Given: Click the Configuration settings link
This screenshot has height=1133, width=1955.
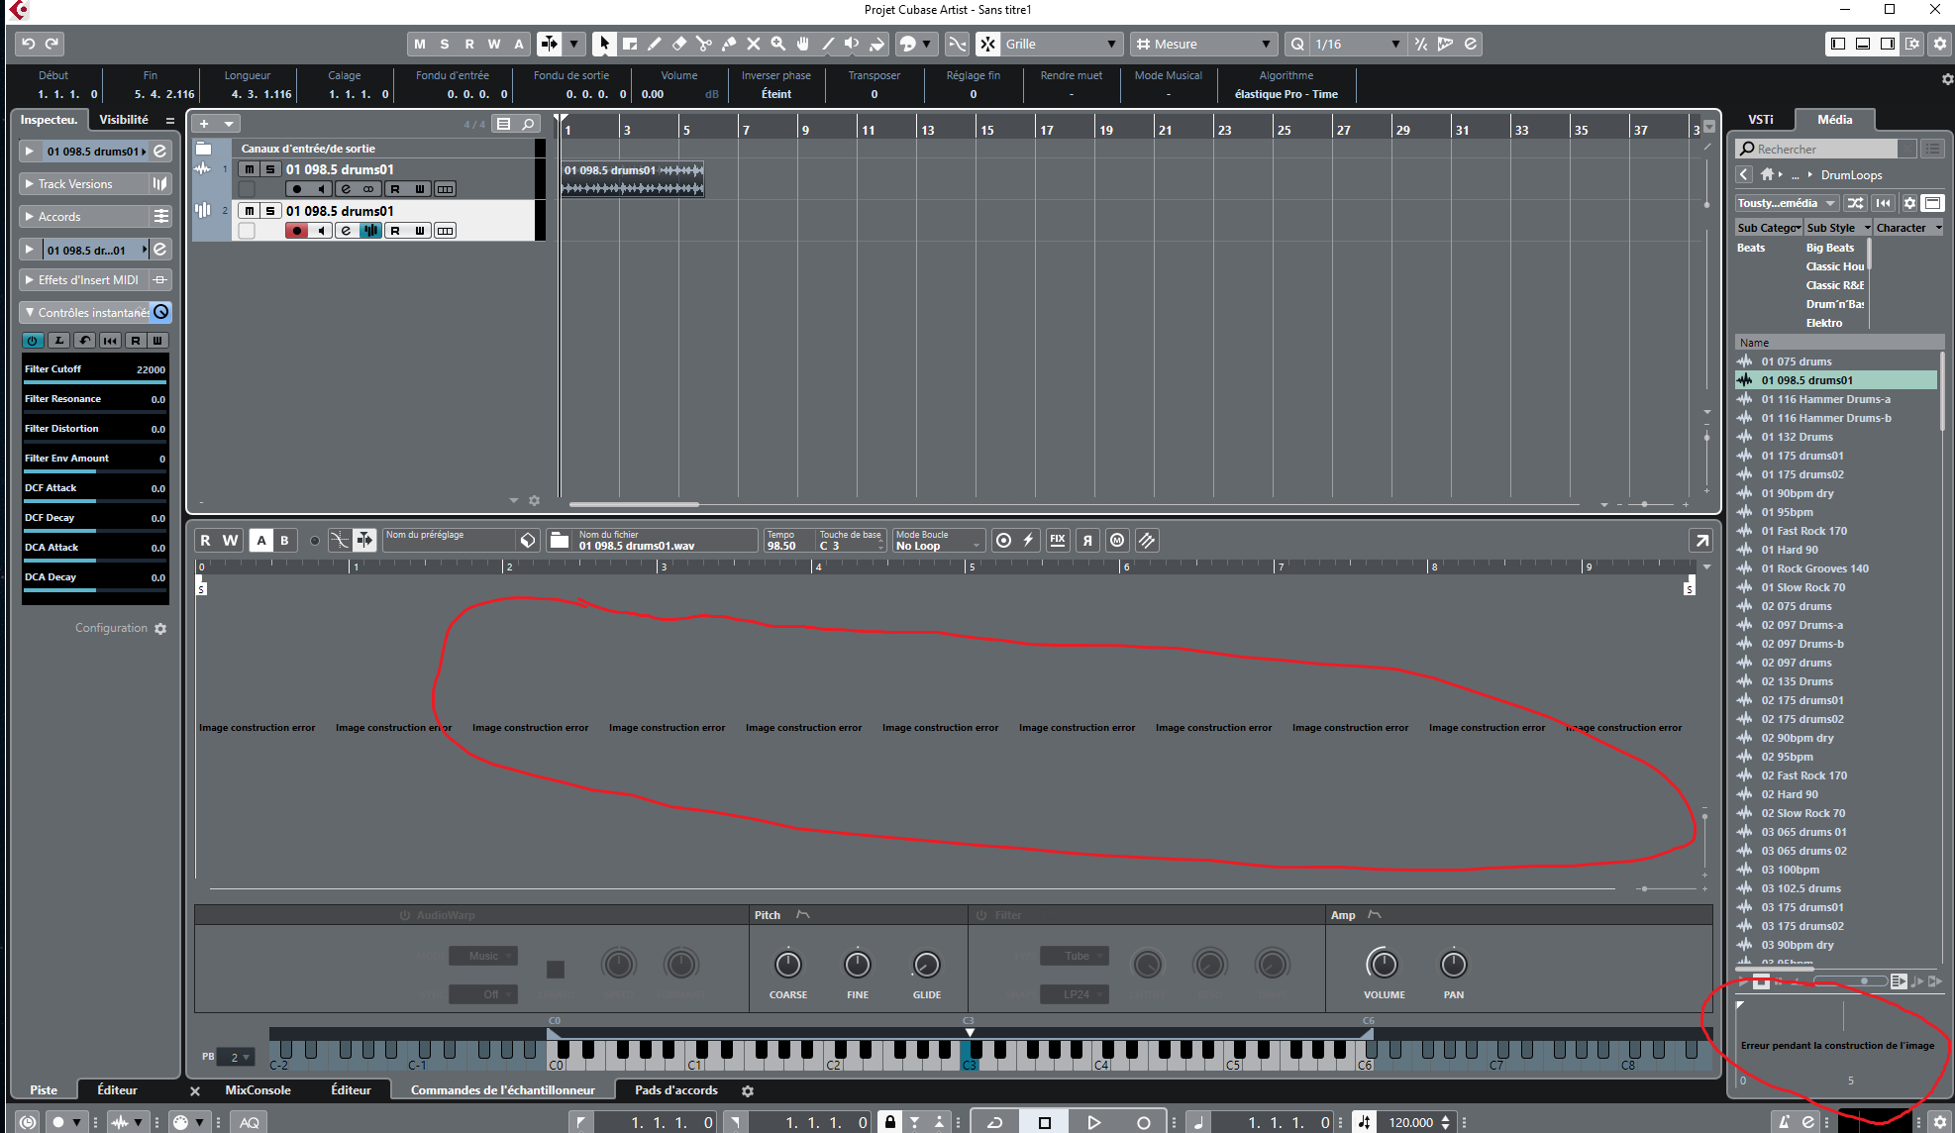Looking at the screenshot, I should click(x=121, y=629).
